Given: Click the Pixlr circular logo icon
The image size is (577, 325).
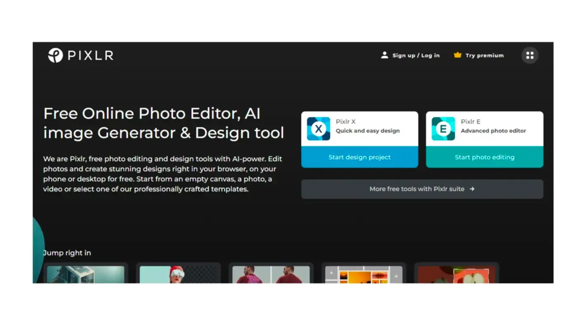Looking at the screenshot, I should coord(55,55).
